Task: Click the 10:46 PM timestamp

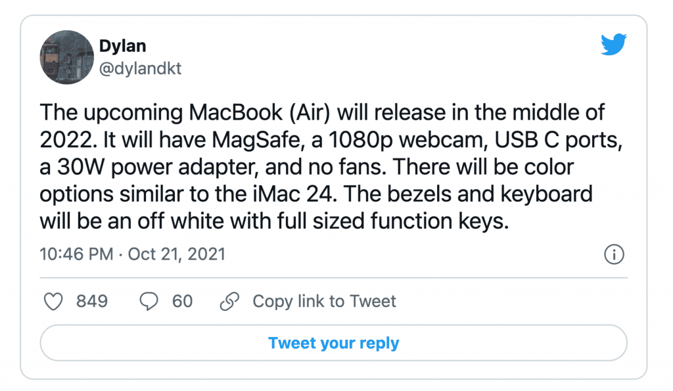Action: pyautogui.click(x=76, y=254)
